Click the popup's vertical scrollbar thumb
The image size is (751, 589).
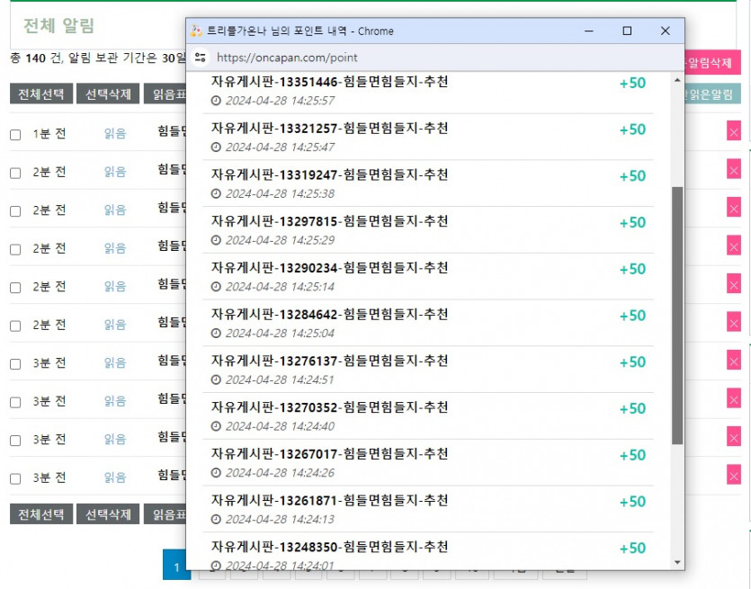click(677, 315)
